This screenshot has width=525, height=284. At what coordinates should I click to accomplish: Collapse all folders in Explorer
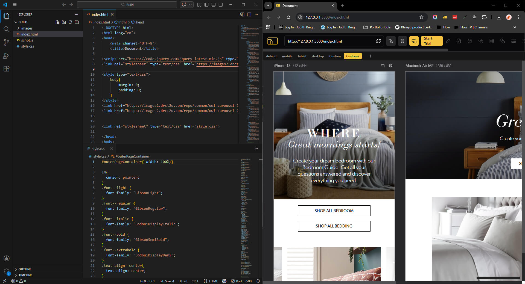tap(77, 22)
